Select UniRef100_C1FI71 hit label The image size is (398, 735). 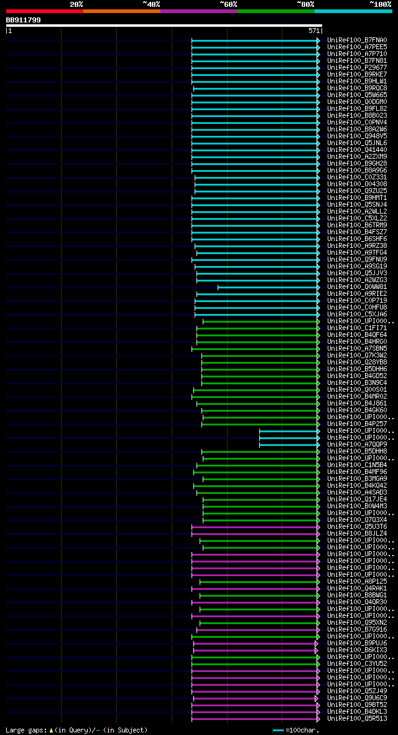point(357,328)
